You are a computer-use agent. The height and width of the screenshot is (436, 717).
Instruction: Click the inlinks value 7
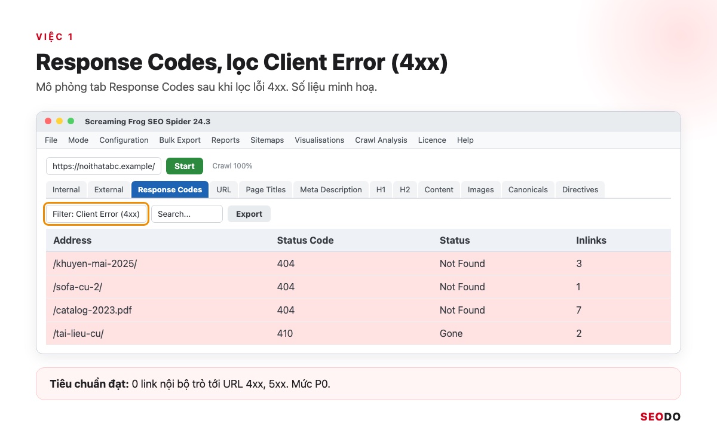click(579, 310)
